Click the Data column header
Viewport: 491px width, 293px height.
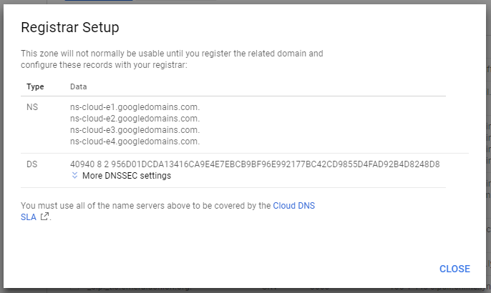coord(78,86)
